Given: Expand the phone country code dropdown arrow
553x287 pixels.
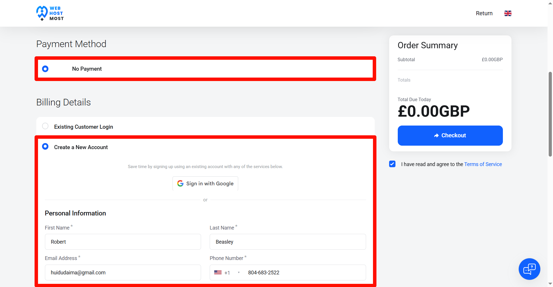Looking at the screenshot, I should tap(239, 272).
